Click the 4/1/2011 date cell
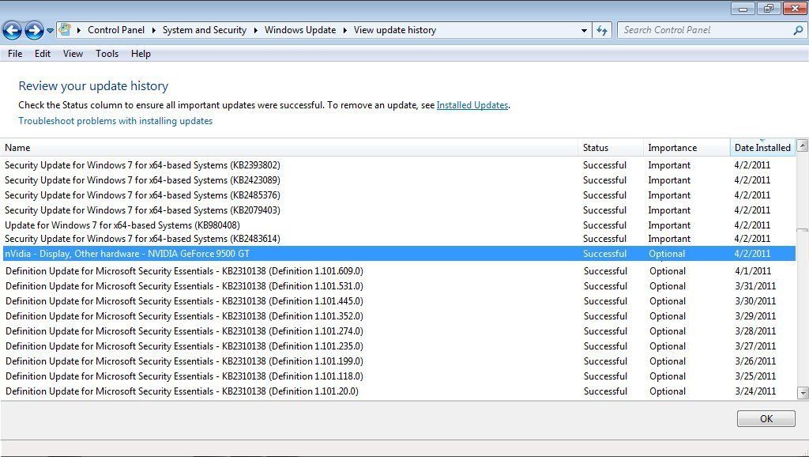809x457 pixels. pyautogui.click(x=753, y=271)
